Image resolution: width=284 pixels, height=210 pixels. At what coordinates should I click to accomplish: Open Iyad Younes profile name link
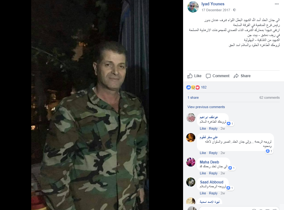(213, 4)
